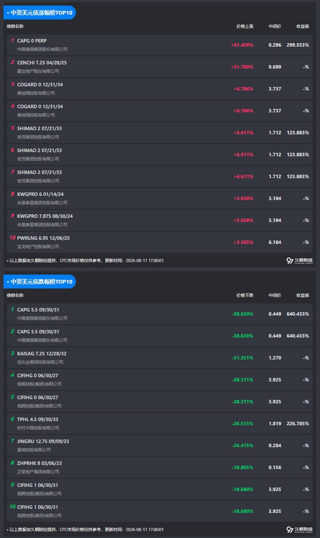Image resolution: width=320 pixels, height=538 pixels.
Task: Open rank 2 CAPG 5.5 09/30/31 loser row
Action: 160,336
